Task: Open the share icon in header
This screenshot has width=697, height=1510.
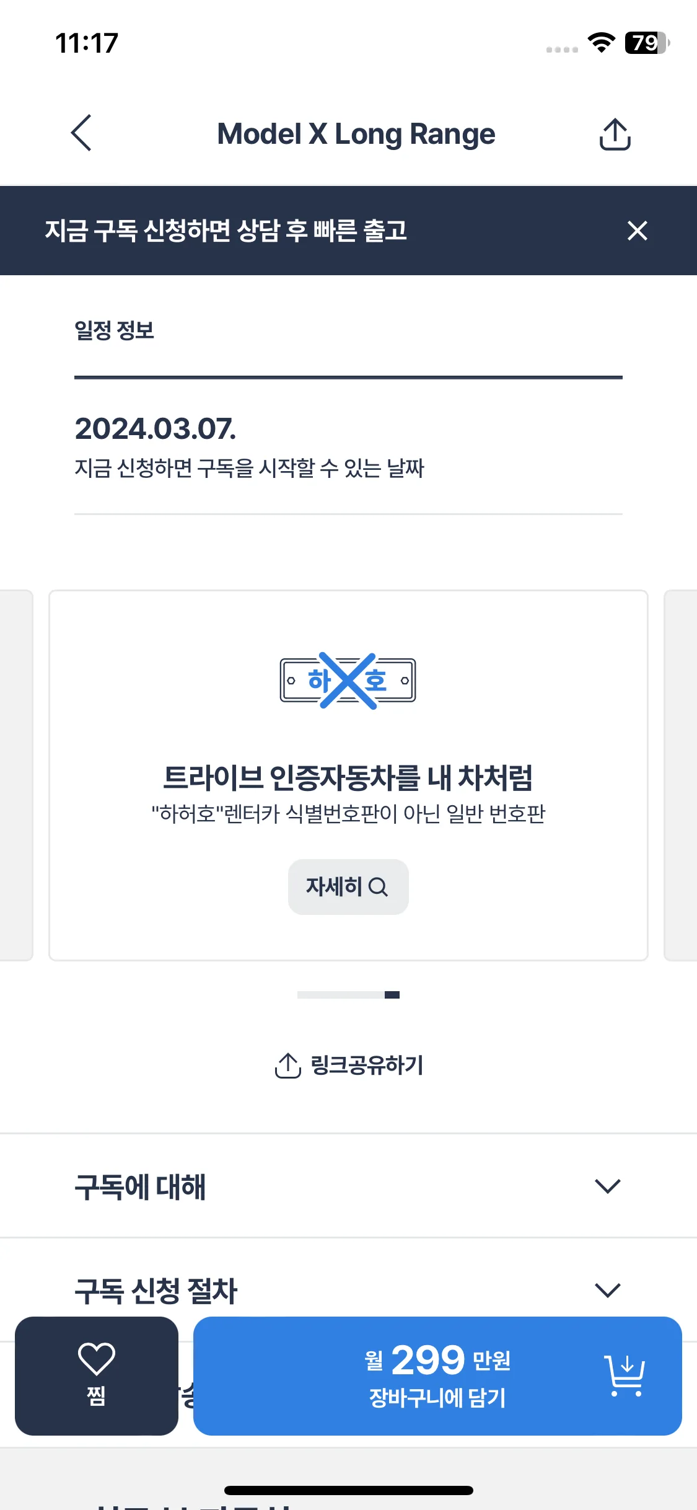Action: pos(615,134)
